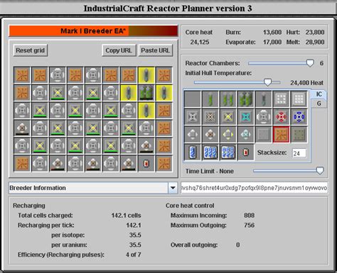Select the neutron reflector in the palette

[x=281, y=99]
